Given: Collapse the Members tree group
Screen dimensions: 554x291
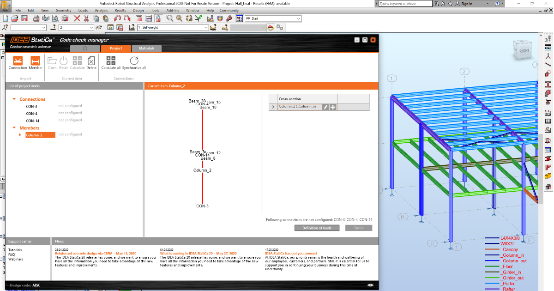Looking at the screenshot, I should [14, 128].
